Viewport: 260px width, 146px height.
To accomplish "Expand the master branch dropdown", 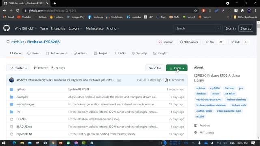I will (18, 68).
